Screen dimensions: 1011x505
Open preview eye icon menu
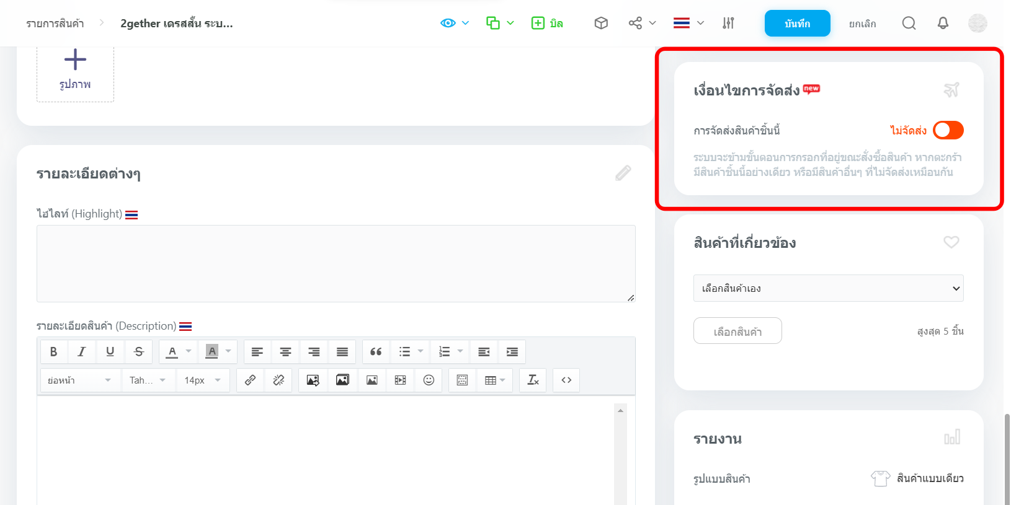455,23
